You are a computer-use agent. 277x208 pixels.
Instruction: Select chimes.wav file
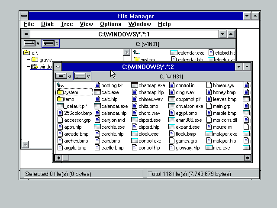click(x=148, y=99)
